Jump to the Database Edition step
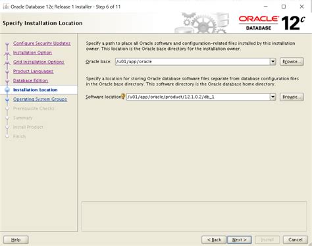This screenshot has height=246, width=312. coord(30,81)
